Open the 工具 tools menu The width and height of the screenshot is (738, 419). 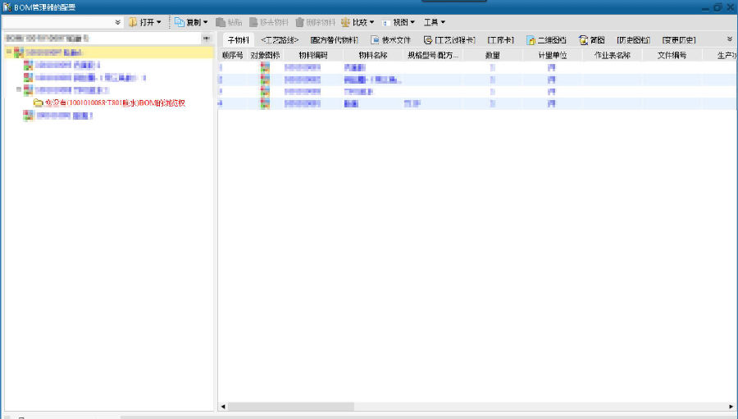point(434,22)
